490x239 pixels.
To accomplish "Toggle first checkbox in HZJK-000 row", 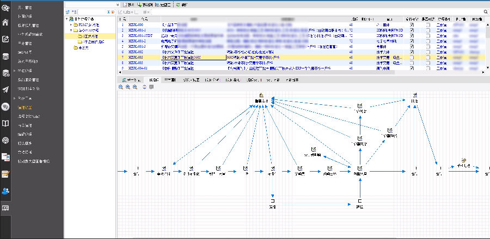I will point(411,25).
